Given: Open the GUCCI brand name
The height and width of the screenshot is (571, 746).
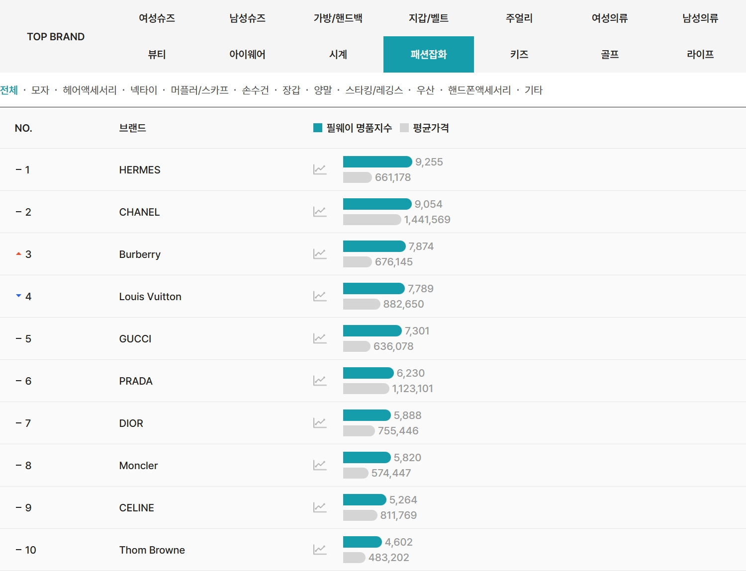Looking at the screenshot, I should coord(135,339).
